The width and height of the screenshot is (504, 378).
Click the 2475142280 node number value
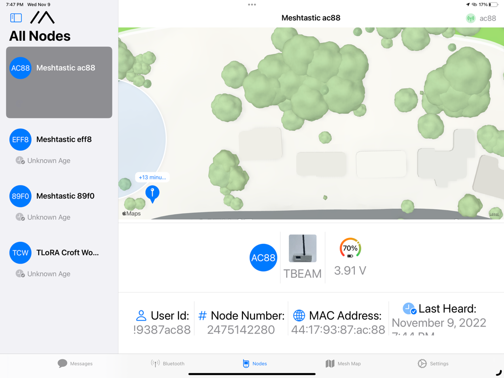tap(241, 330)
